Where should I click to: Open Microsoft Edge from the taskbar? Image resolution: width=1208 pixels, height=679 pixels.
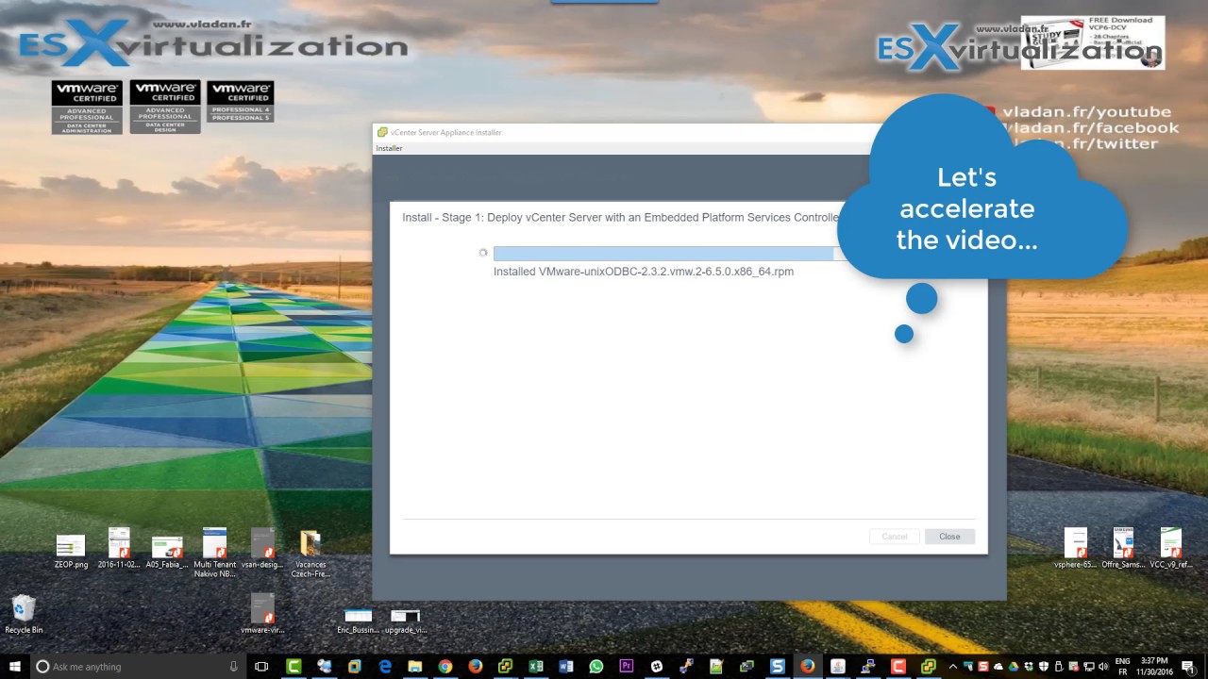coord(385,666)
